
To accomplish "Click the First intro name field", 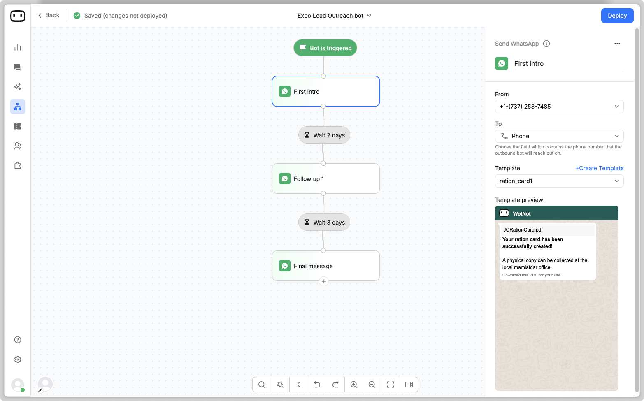I will click(568, 63).
